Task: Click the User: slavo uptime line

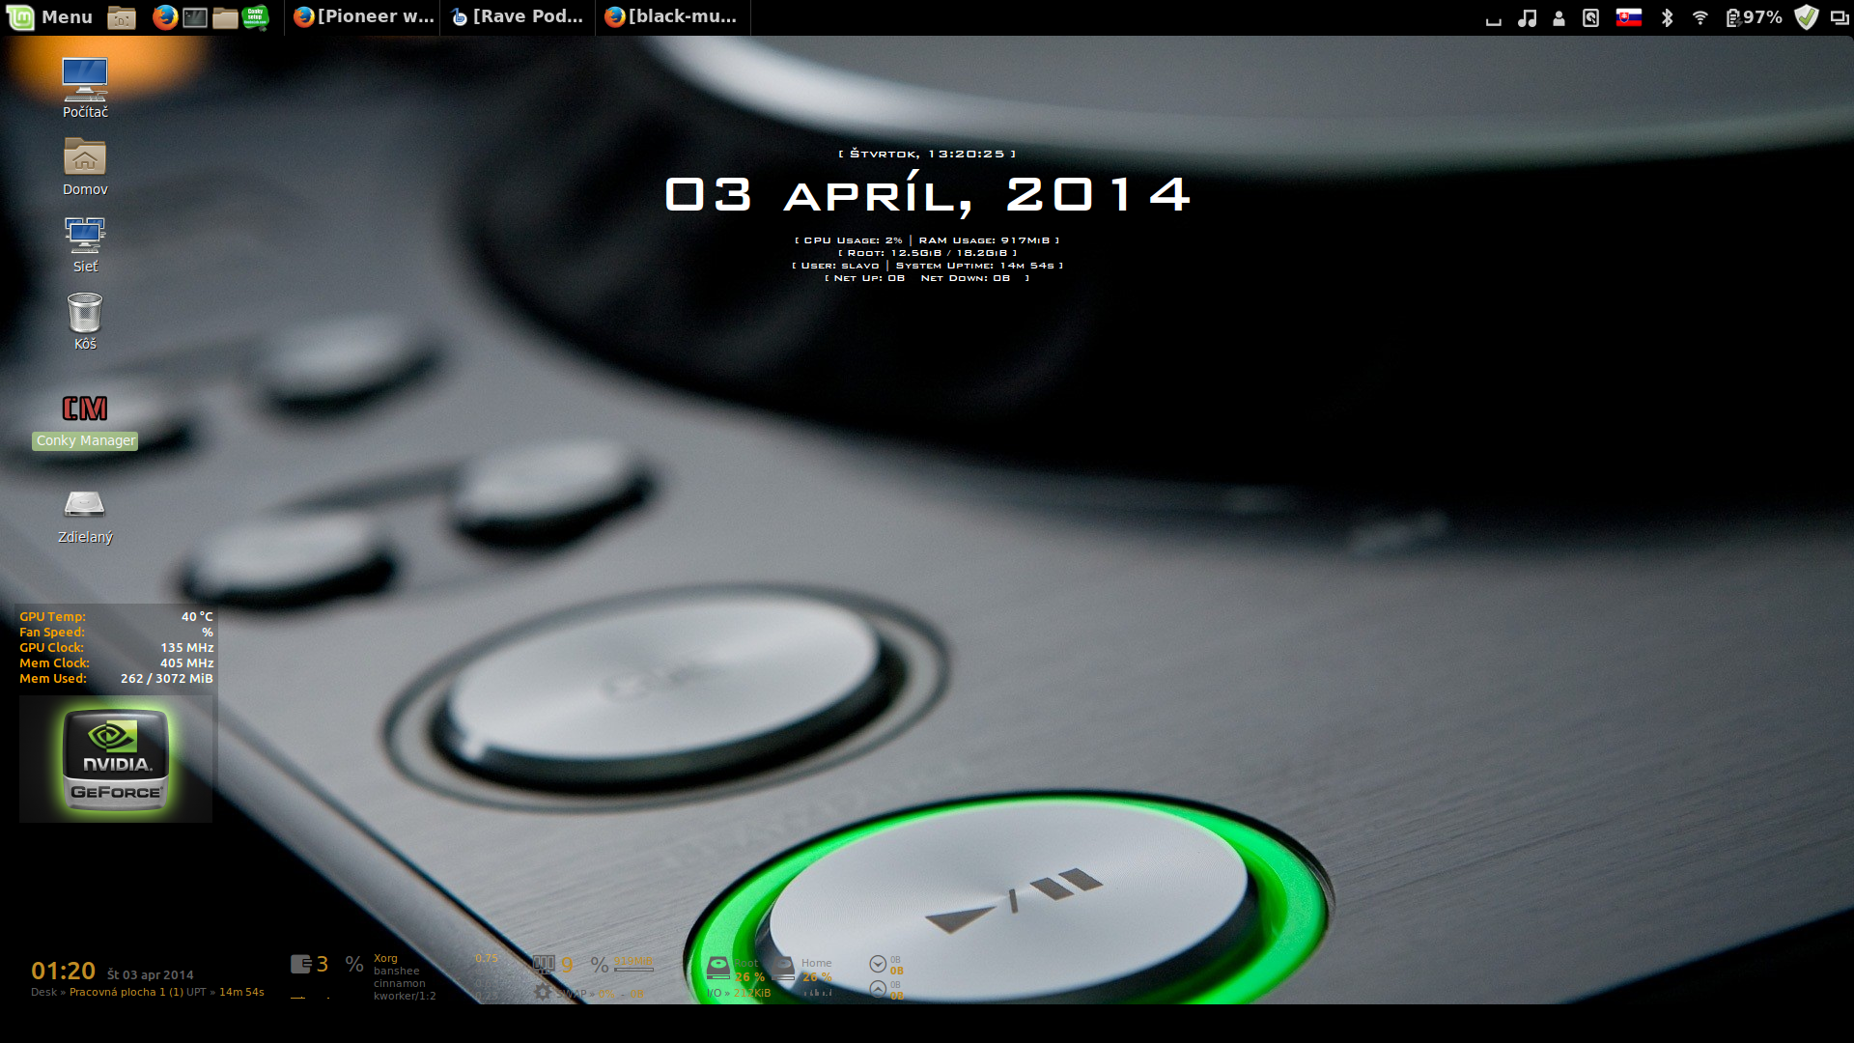Action: [927, 266]
